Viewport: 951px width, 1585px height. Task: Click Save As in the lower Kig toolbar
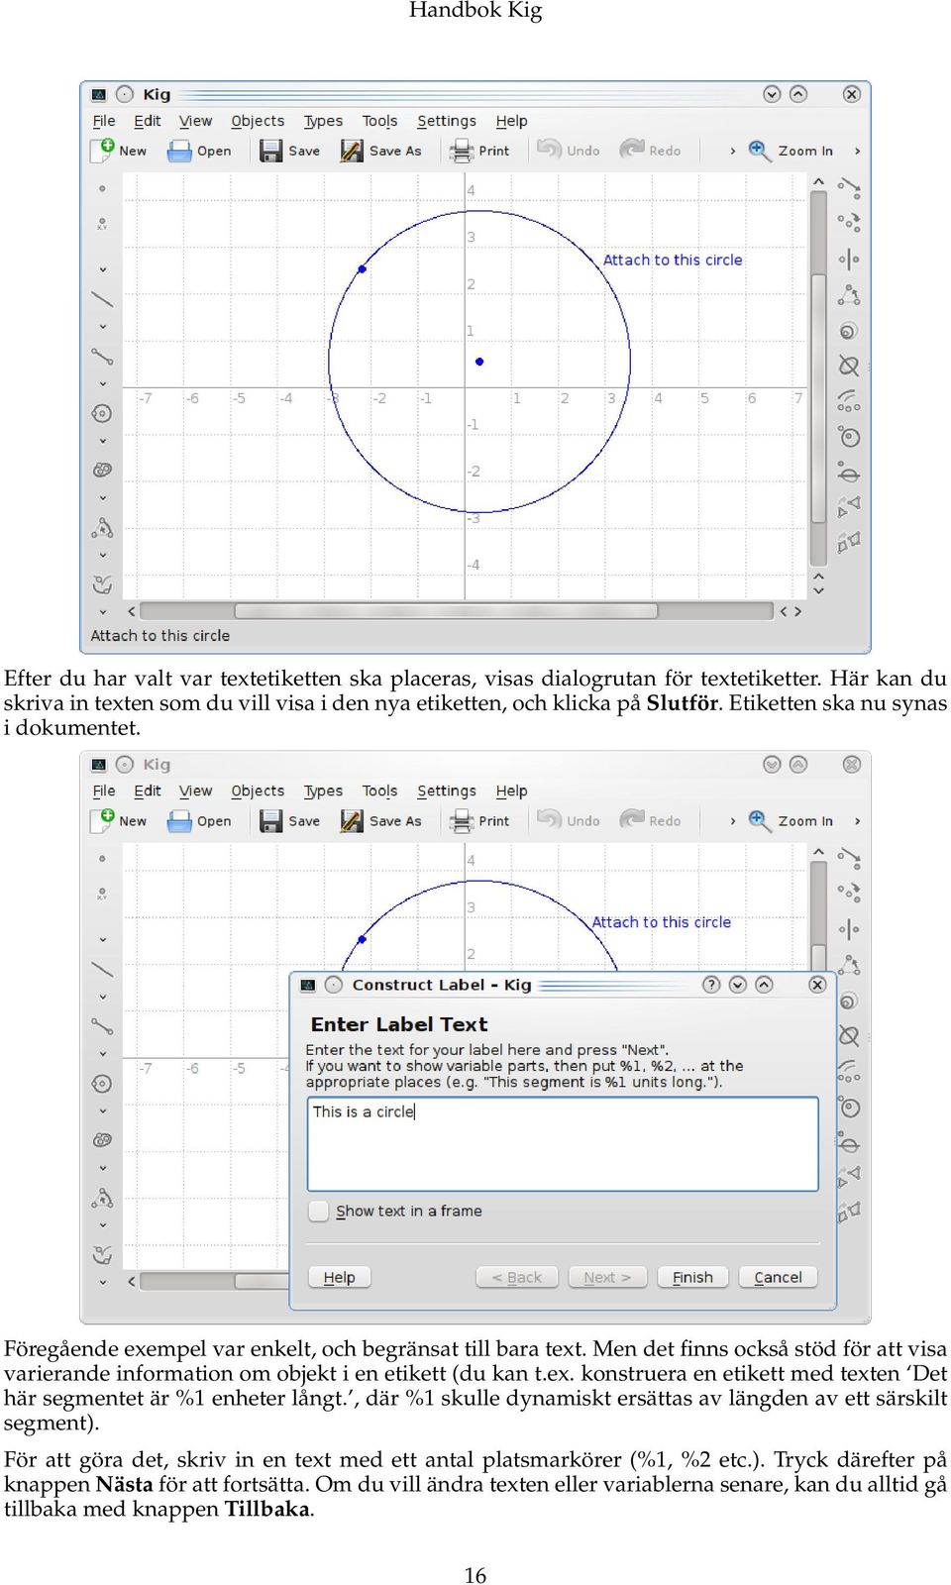coord(381,821)
